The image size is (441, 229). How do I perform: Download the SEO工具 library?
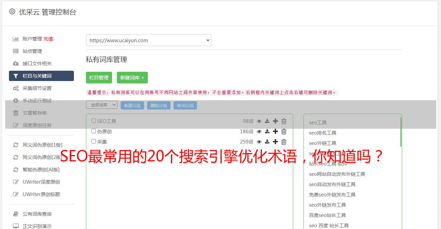(x=267, y=121)
